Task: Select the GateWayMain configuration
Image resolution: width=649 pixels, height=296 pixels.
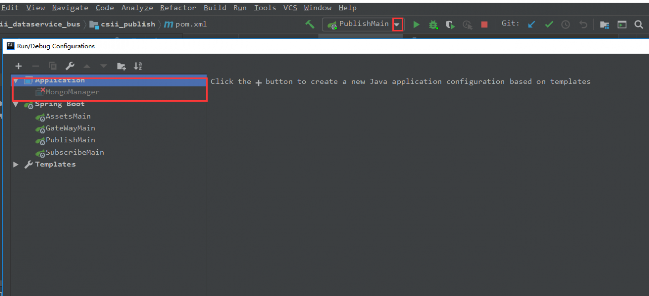Action: 109,128
